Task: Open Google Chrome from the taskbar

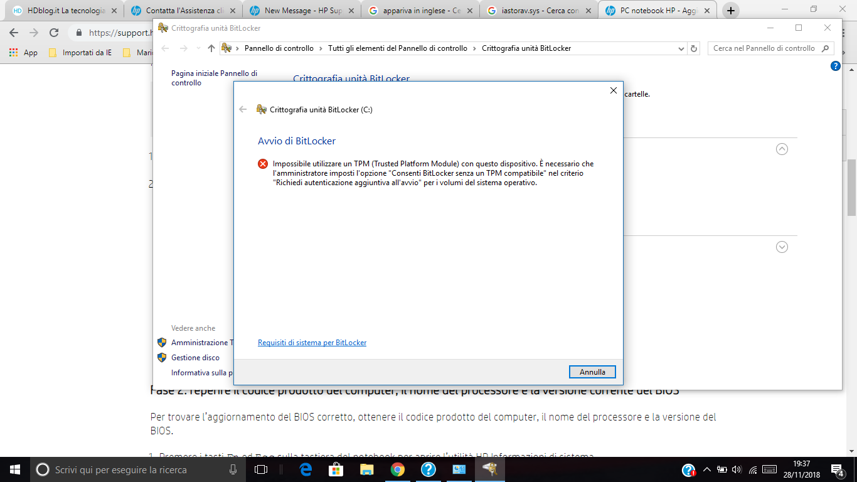Action: tap(397, 469)
